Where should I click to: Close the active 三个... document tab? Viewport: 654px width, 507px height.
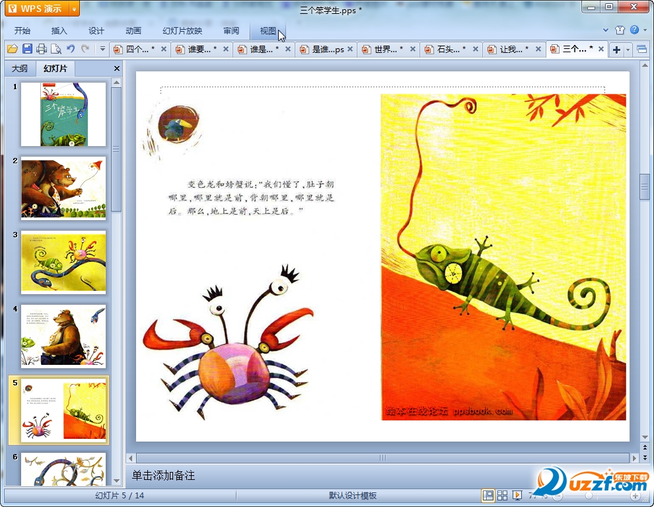click(601, 49)
